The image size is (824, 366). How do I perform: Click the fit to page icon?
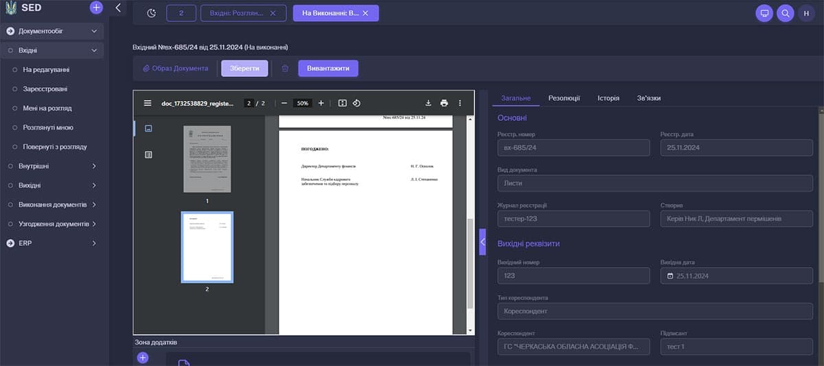coord(343,103)
